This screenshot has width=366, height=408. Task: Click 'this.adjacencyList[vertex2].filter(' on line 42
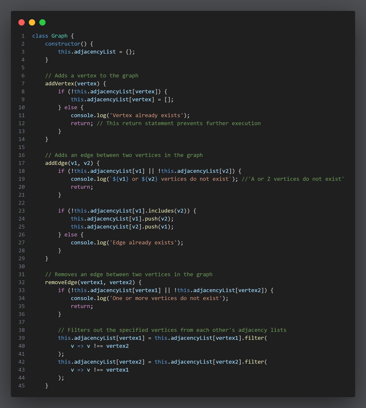pyautogui.click(x=211, y=362)
